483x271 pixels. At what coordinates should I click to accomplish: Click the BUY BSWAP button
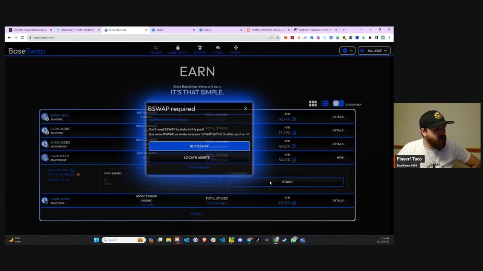[199, 146]
